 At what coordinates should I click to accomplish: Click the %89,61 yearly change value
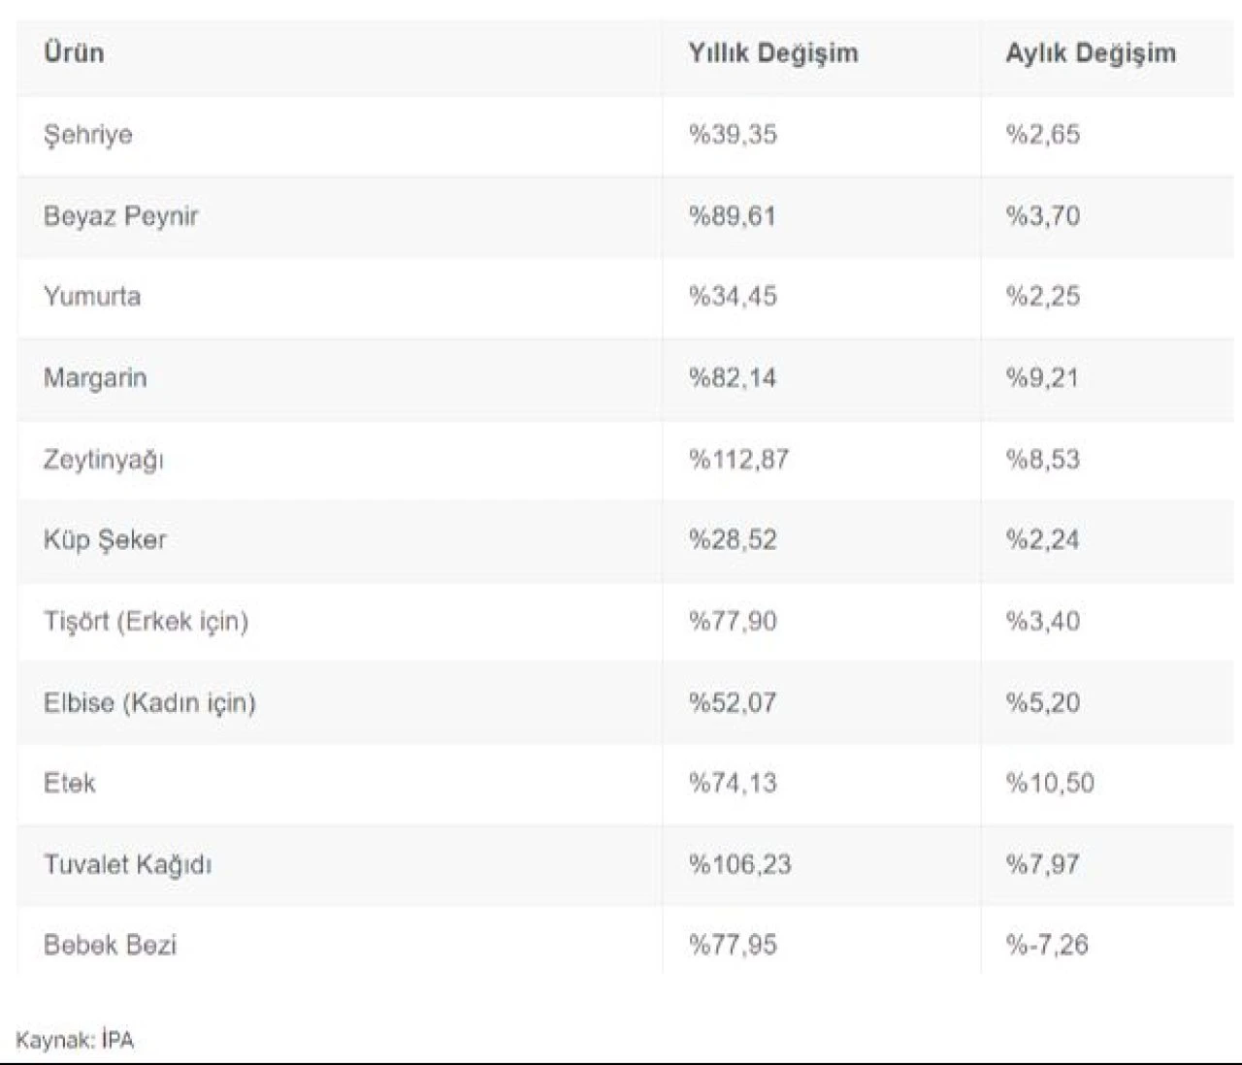733,215
